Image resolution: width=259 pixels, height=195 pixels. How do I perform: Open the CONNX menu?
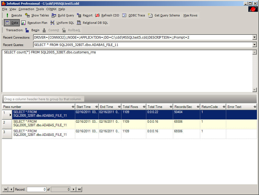51,9
